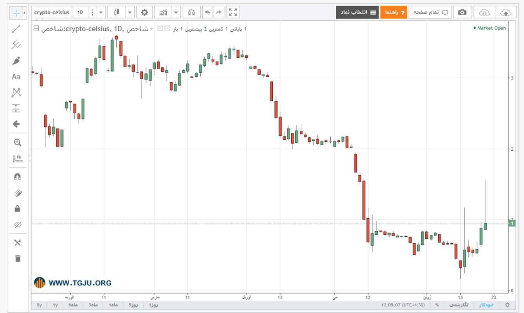Collapse the crypto-celsius legend minus box
524x313 pixels.
pos(36,29)
